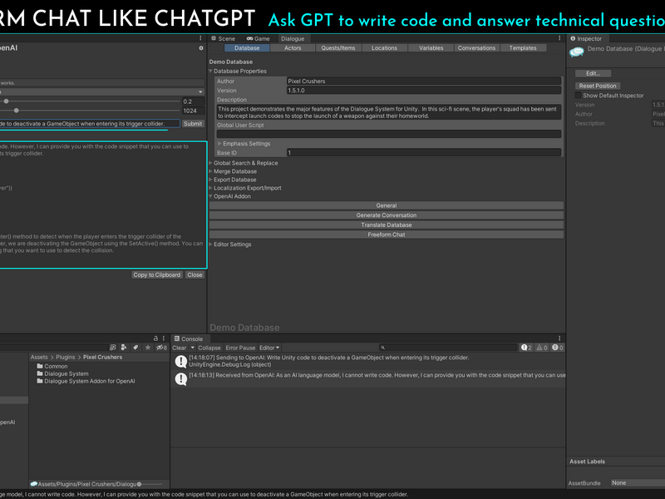Click the Console search magnifier field
Viewport: 665px width, 499px height.
(x=448, y=348)
